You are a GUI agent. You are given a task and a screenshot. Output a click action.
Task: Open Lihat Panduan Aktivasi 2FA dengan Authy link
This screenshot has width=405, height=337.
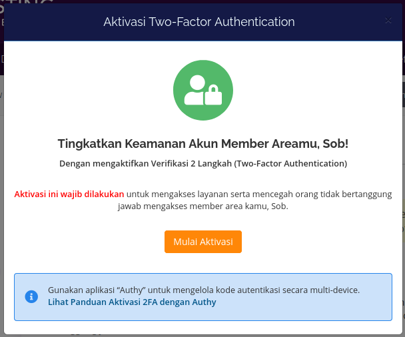(132, 302)
